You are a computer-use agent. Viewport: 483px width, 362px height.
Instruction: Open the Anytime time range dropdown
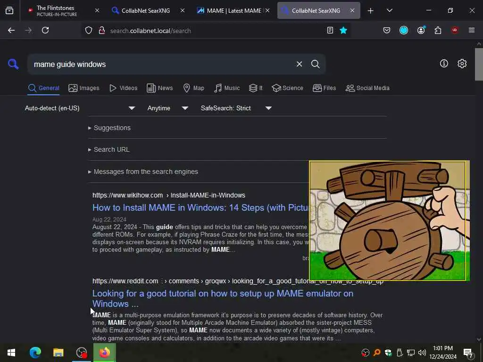pos(167,108)
